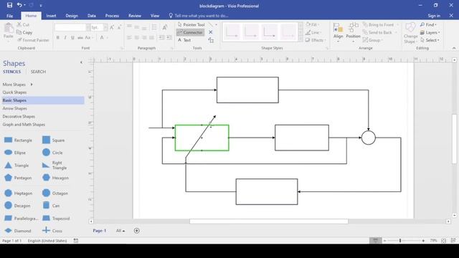The image size is (459, 258).
Task: Click the connection point X tool
Action: pos(210,32)
